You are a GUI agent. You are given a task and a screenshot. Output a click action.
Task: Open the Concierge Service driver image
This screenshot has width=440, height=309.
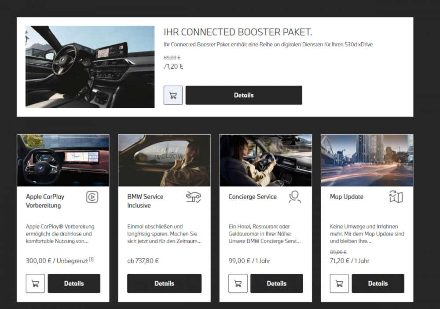[266, 161]
